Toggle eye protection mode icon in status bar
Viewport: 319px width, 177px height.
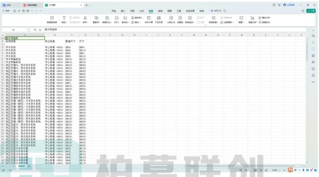240,170
